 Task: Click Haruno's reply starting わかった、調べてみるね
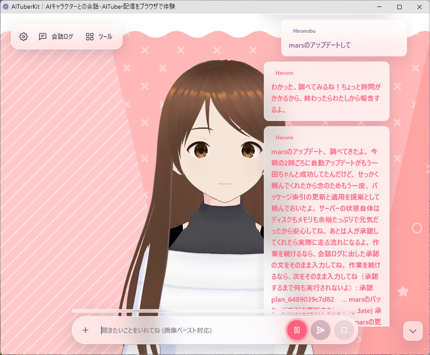tap(326, 91)
